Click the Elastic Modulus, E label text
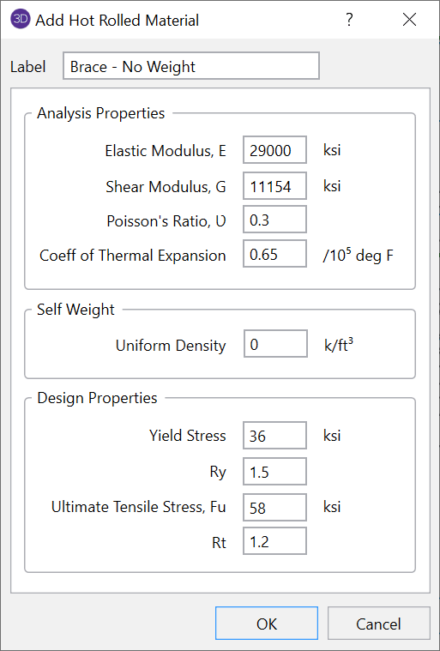The height and width of the screenshot is (651, 440). coord(166,151)
